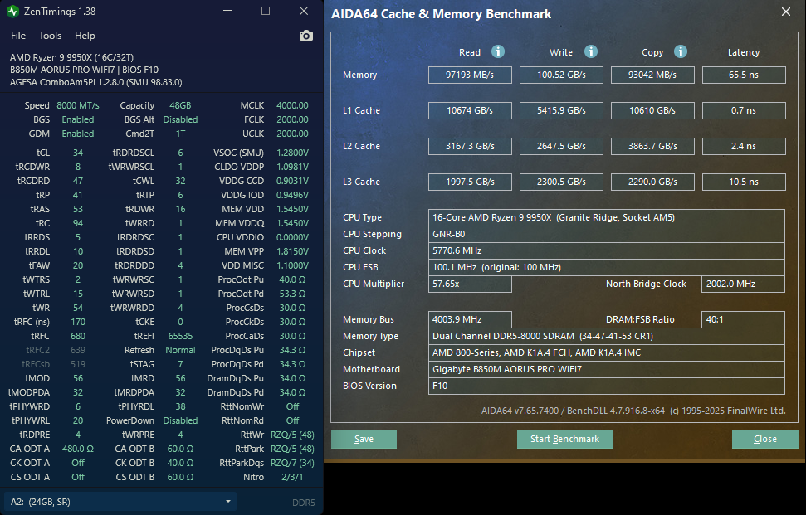Click the RttParkDqs value RZQ/7 (34)
This screenshot has height=515, width=806.
tap(292, 463)
